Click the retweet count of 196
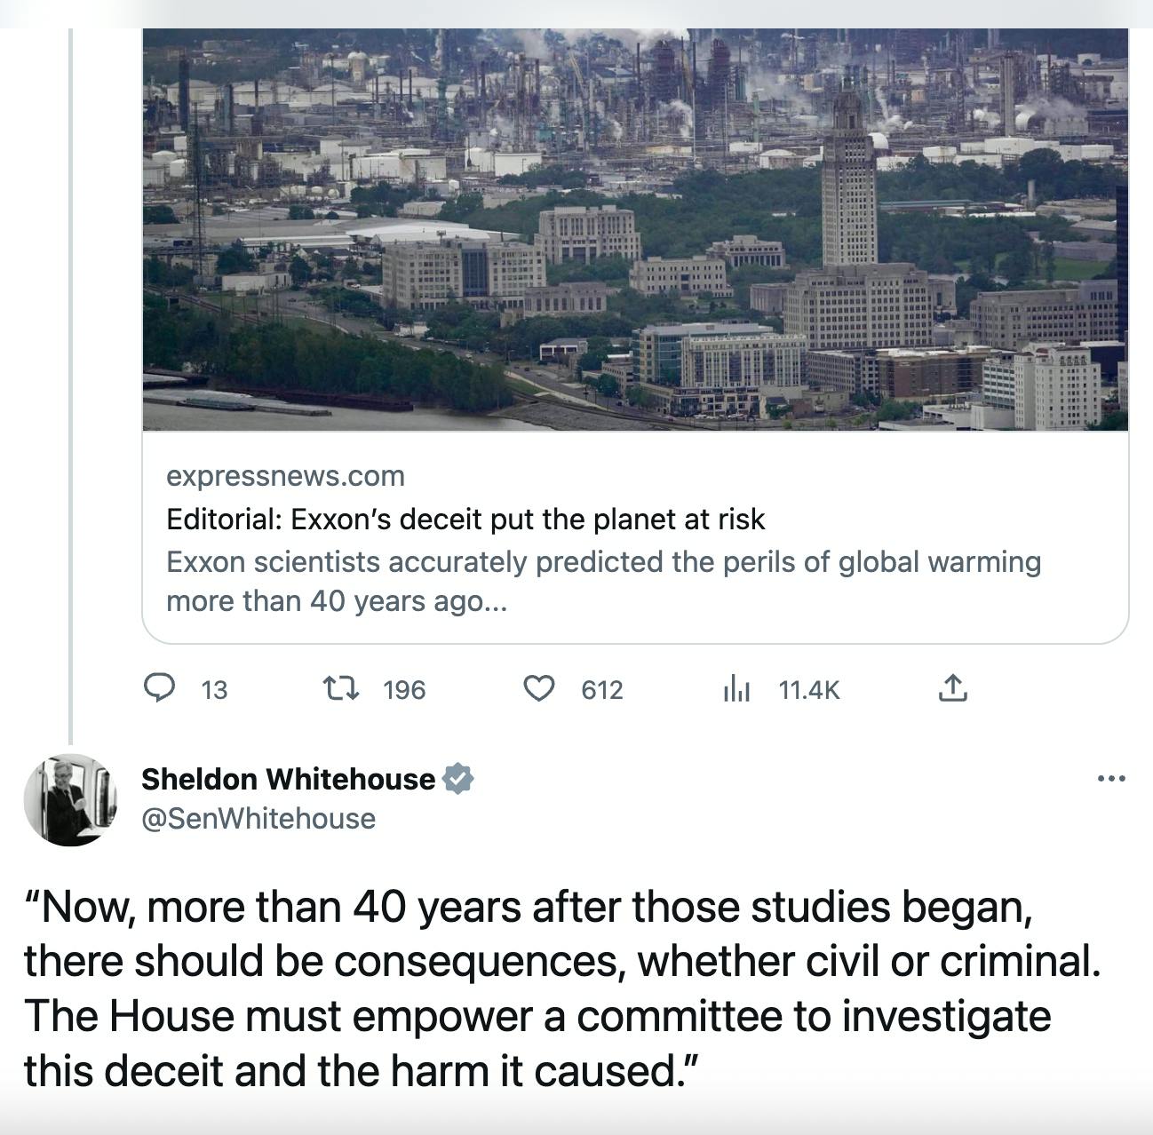The height and width of the screenshot is (1135, 1153). coord(404,690)
